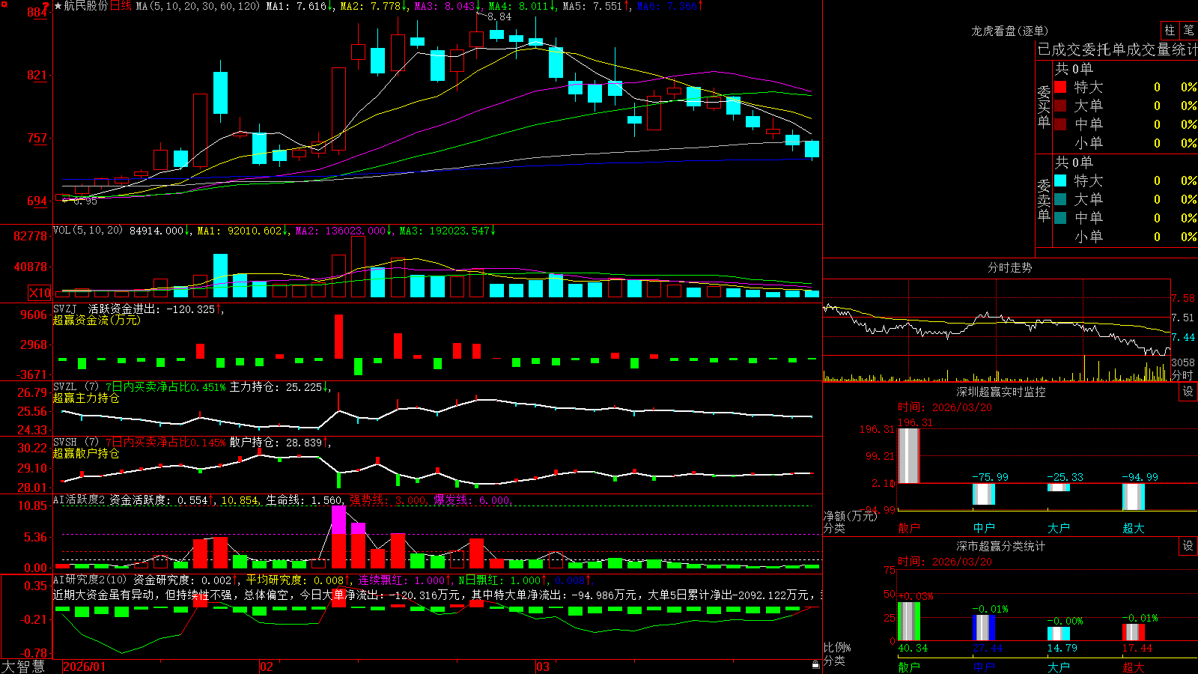Click the X10 volume scale icon
The image size is (1198, 674).
(x=40, y=293)
